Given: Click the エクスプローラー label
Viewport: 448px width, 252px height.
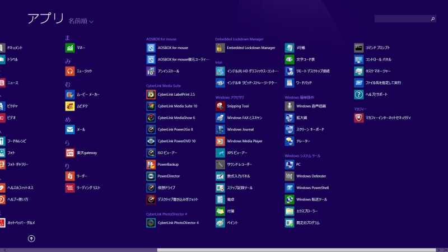Looking at the screenshot, I should (307, 211).
